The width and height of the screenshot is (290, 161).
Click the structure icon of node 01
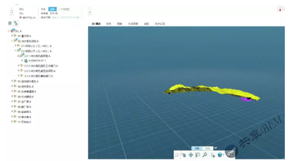click(15, 36)
